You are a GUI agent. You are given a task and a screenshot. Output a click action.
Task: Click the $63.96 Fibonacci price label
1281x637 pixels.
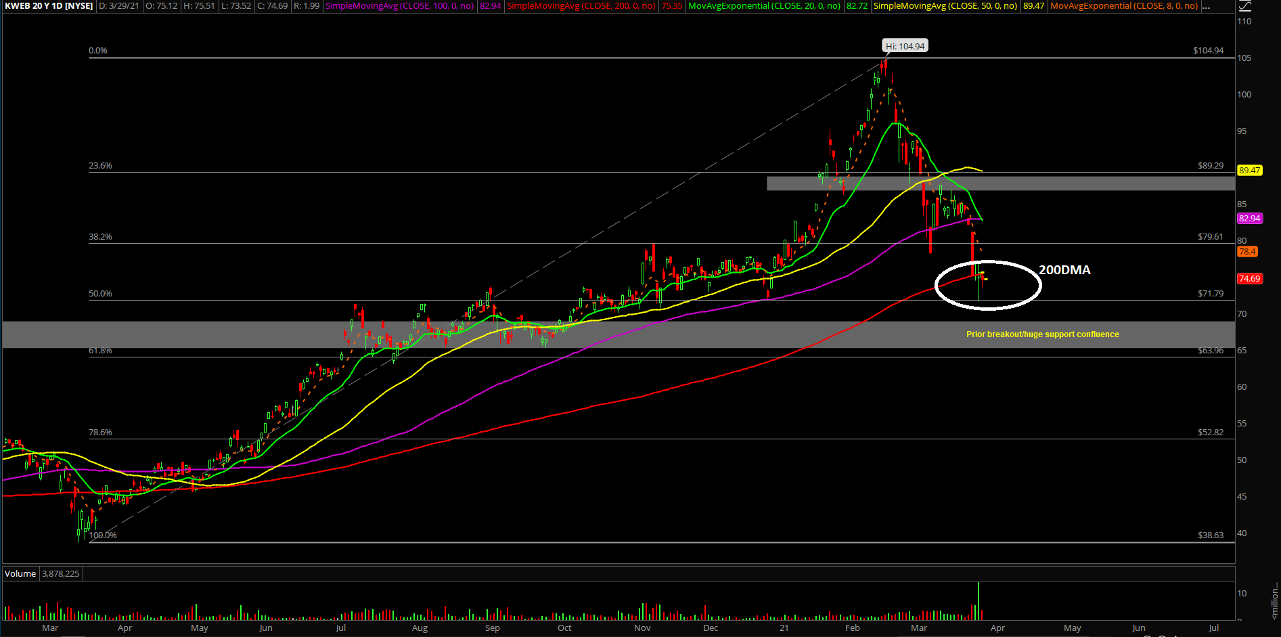[x=1211, y=351]
